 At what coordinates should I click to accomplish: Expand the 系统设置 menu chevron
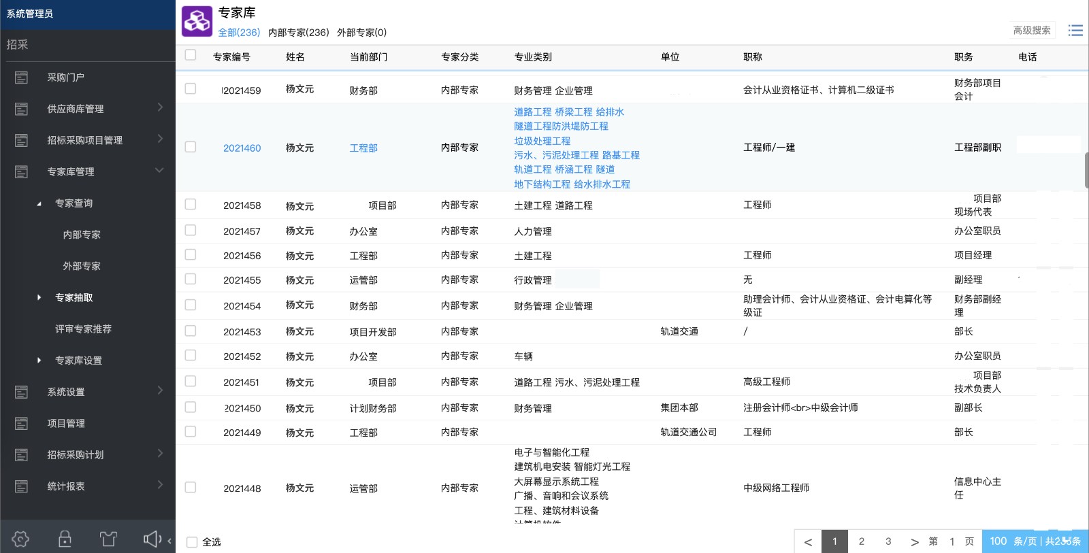tap(160, 390)
